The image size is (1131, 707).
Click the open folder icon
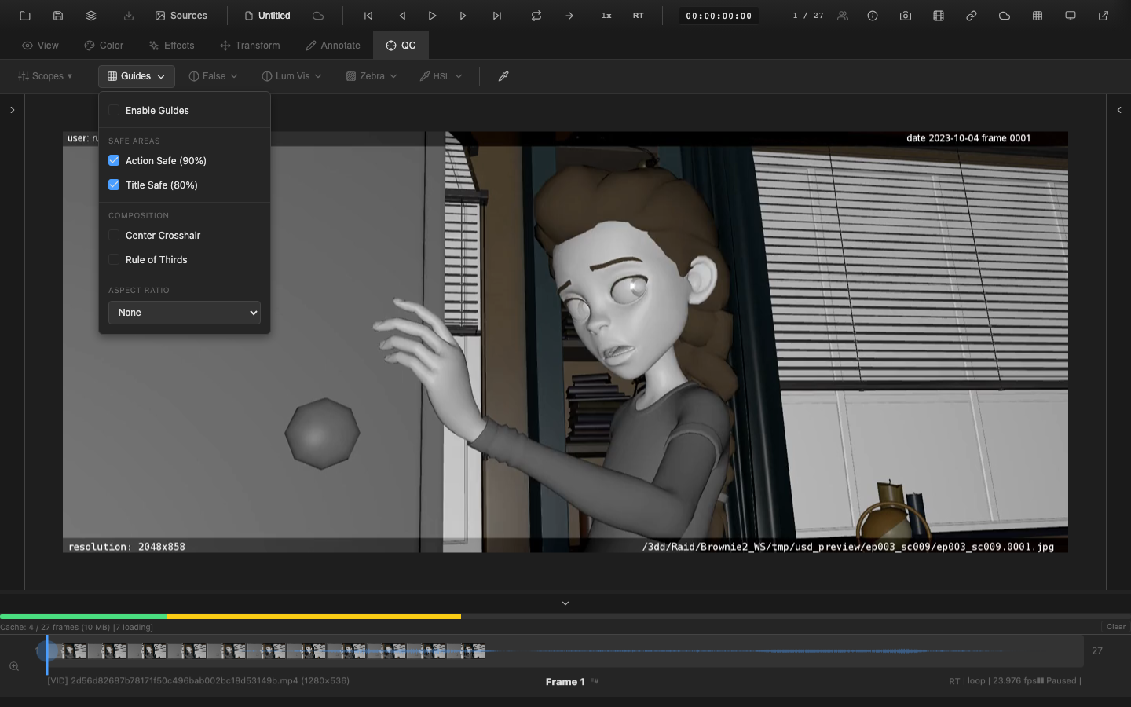(x=25, y=16)
